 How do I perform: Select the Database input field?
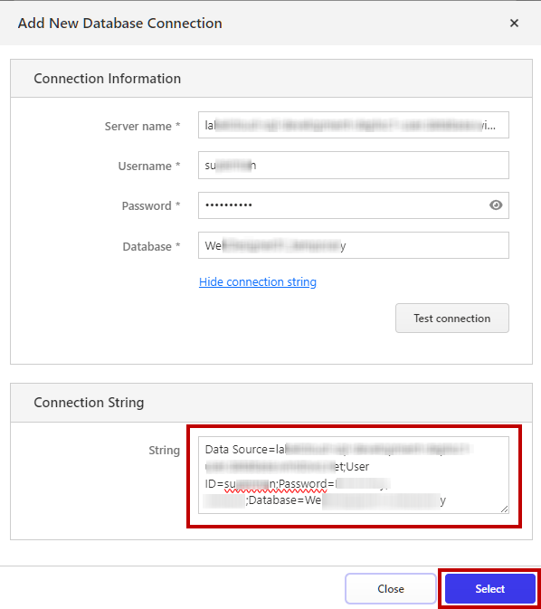point(354,245)
